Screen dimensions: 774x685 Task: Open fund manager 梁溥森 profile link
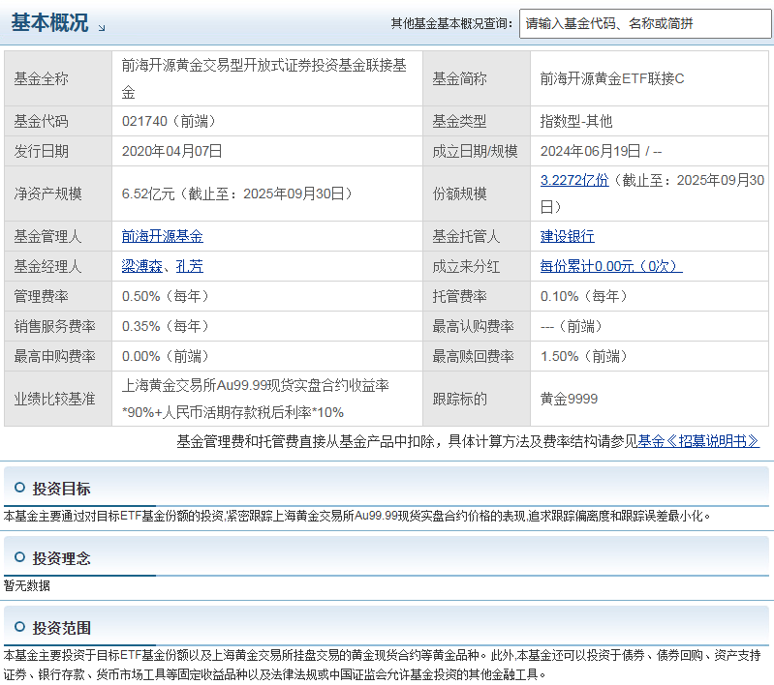(142, 266)
